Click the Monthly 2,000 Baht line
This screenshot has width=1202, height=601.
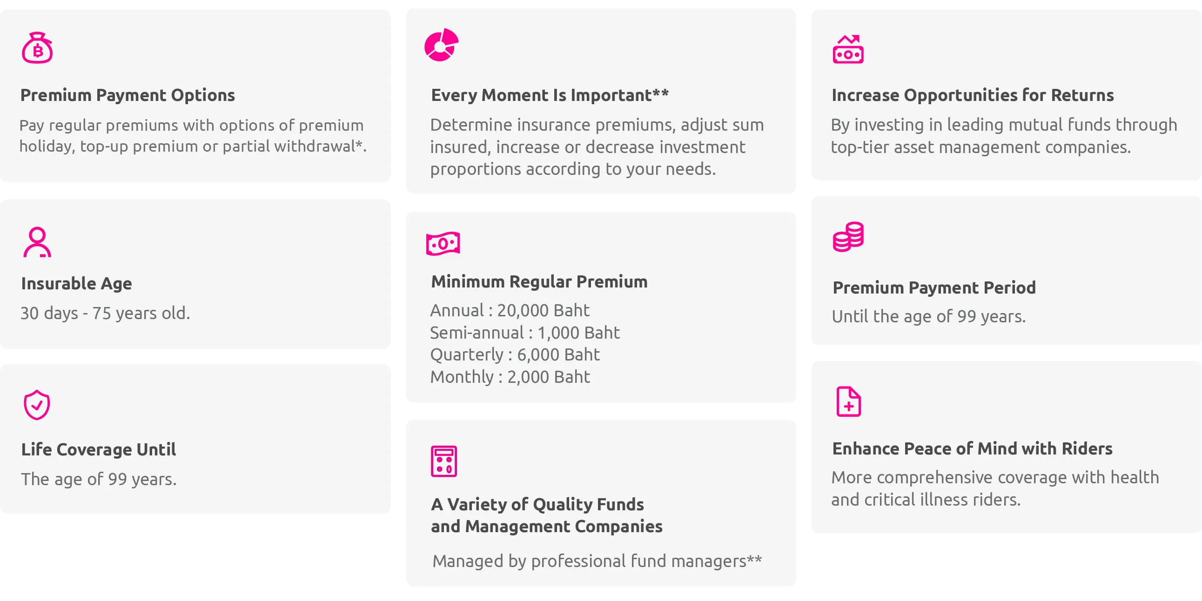coord(510,377)
